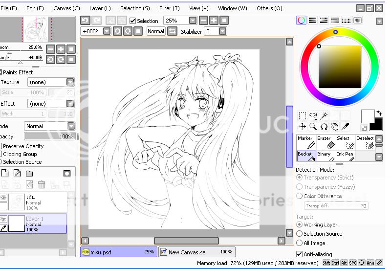Screen dimensions: 391x269
Task: Rotate canvas counterclockwise next to +000?
Action: pyautogui.click(x=117, y=31)
